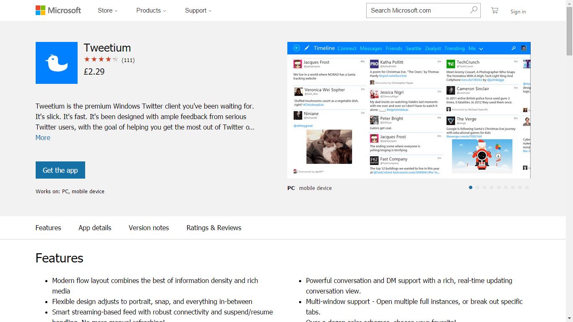Select mobile device screenshots view
The width and height of the screenshot is (573, 322).
click(315, 188)
